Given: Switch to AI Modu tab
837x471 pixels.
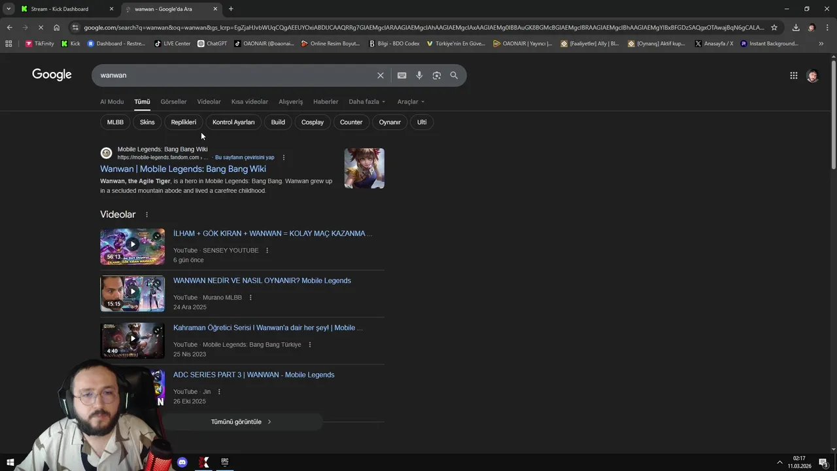Looking at the screenshot, I should (112, 101).
